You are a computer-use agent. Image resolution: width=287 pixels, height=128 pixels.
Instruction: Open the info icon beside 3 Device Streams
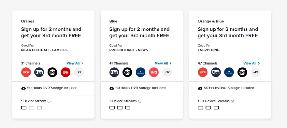click(140, 101)
